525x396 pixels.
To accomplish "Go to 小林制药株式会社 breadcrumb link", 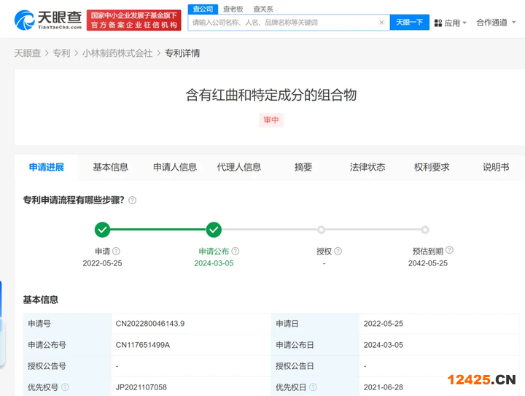I will [x=117, y=53].
